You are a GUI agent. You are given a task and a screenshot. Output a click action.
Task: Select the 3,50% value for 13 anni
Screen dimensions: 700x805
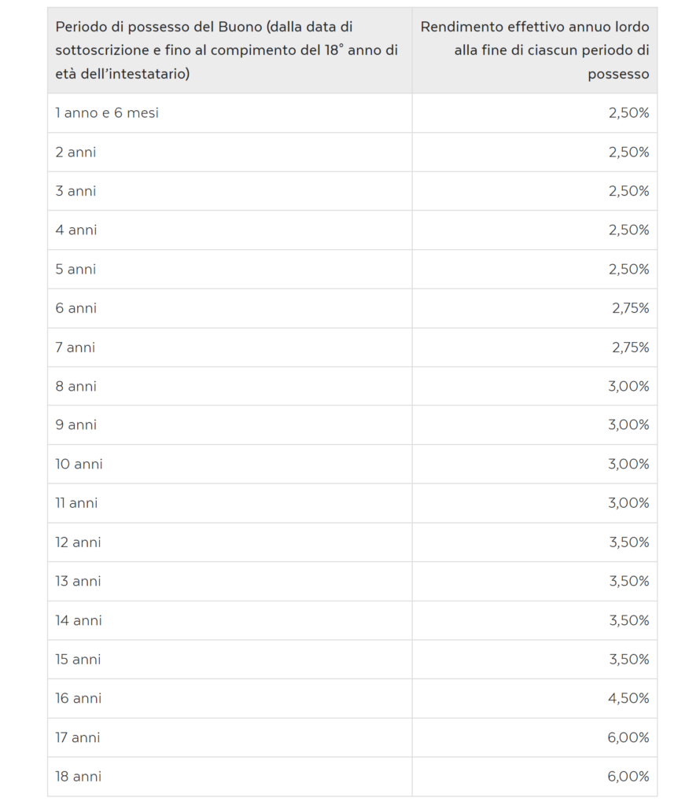[628, 581]
